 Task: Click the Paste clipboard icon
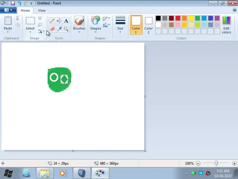click(x=8, y=21)
